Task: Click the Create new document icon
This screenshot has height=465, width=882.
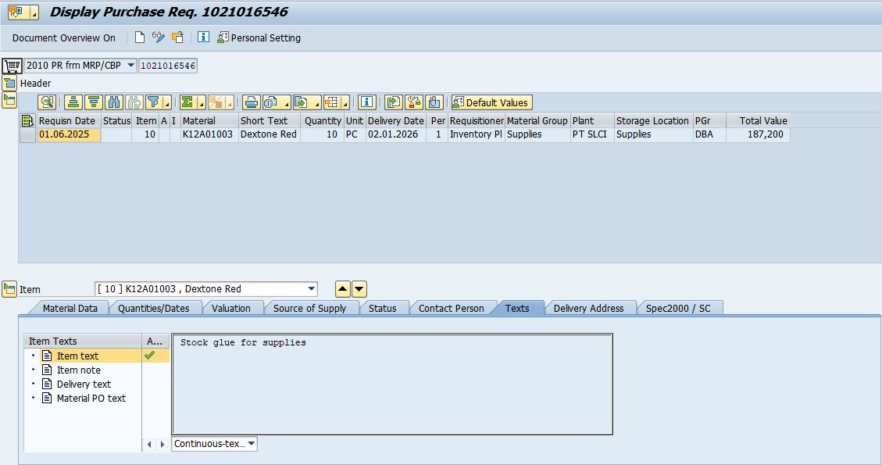Action: 140,38
